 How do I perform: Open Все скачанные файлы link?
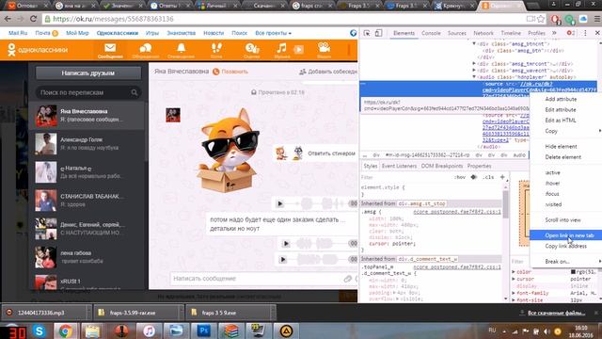[556, 313]
